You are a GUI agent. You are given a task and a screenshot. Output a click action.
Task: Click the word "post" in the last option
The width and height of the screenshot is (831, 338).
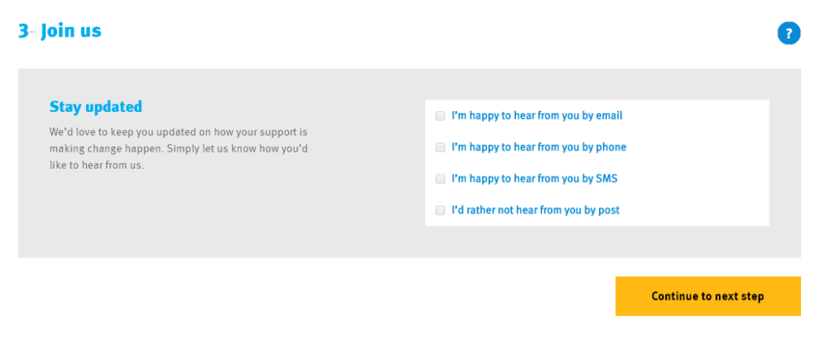[608, 210]
